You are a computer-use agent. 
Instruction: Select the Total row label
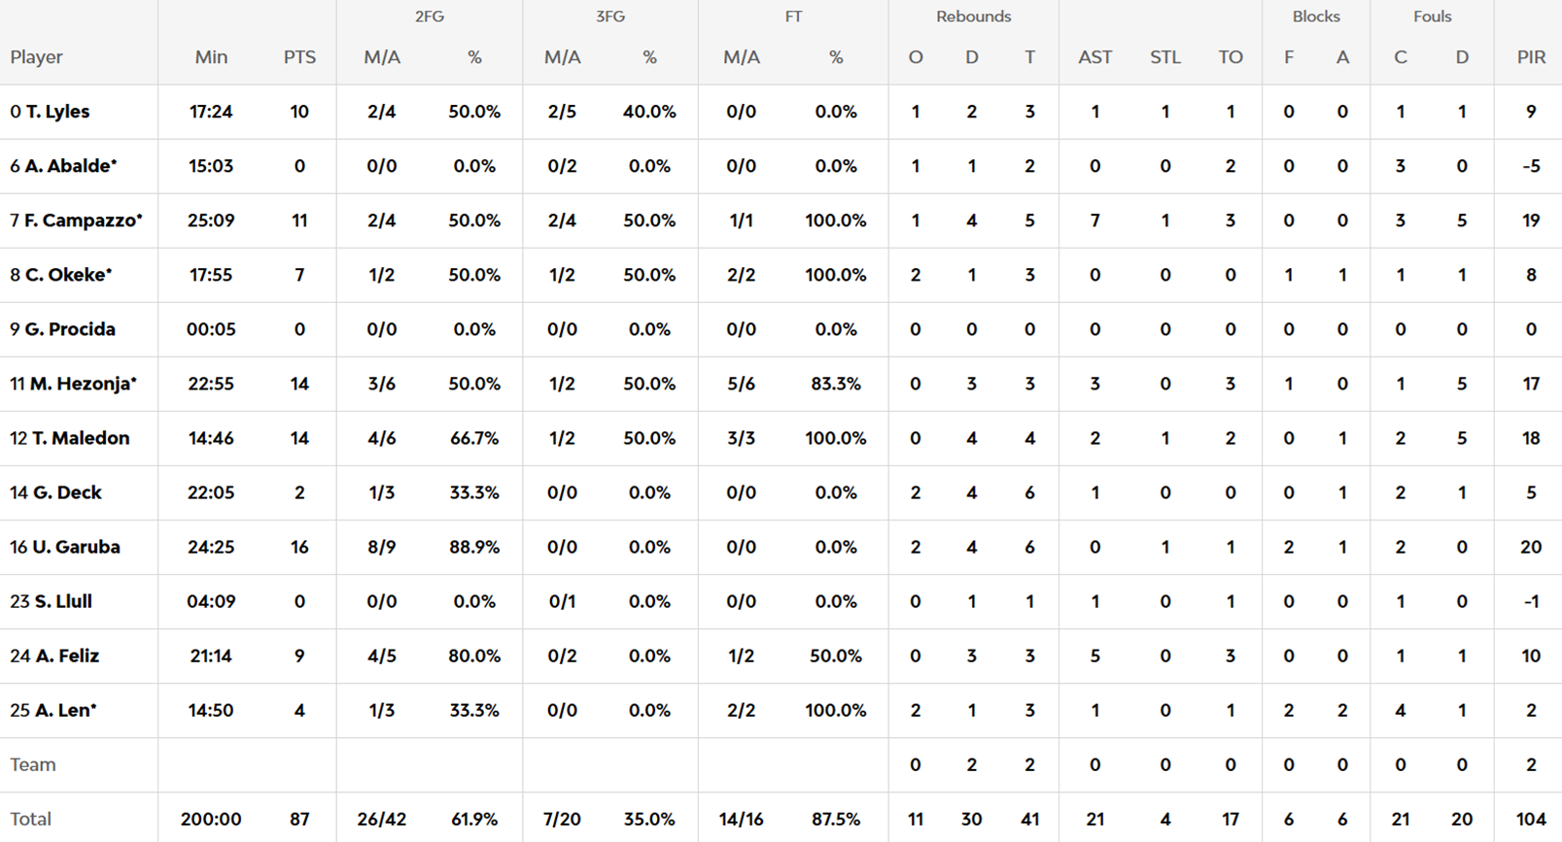(x=30, y=819)
